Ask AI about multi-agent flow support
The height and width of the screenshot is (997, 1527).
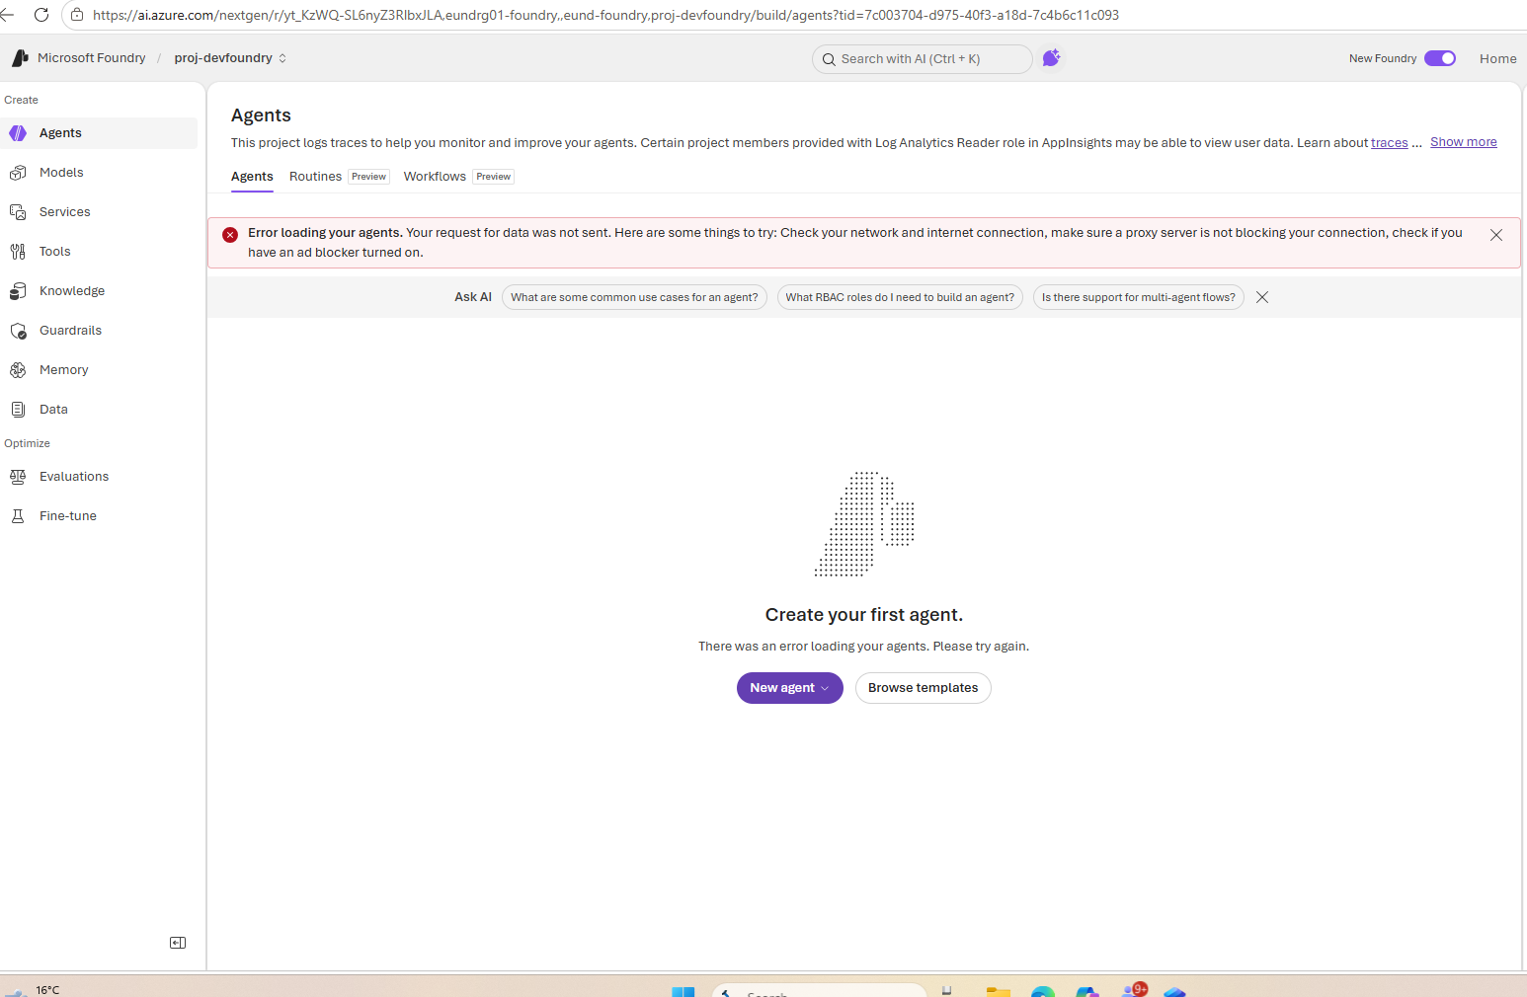pos(1139,297)
